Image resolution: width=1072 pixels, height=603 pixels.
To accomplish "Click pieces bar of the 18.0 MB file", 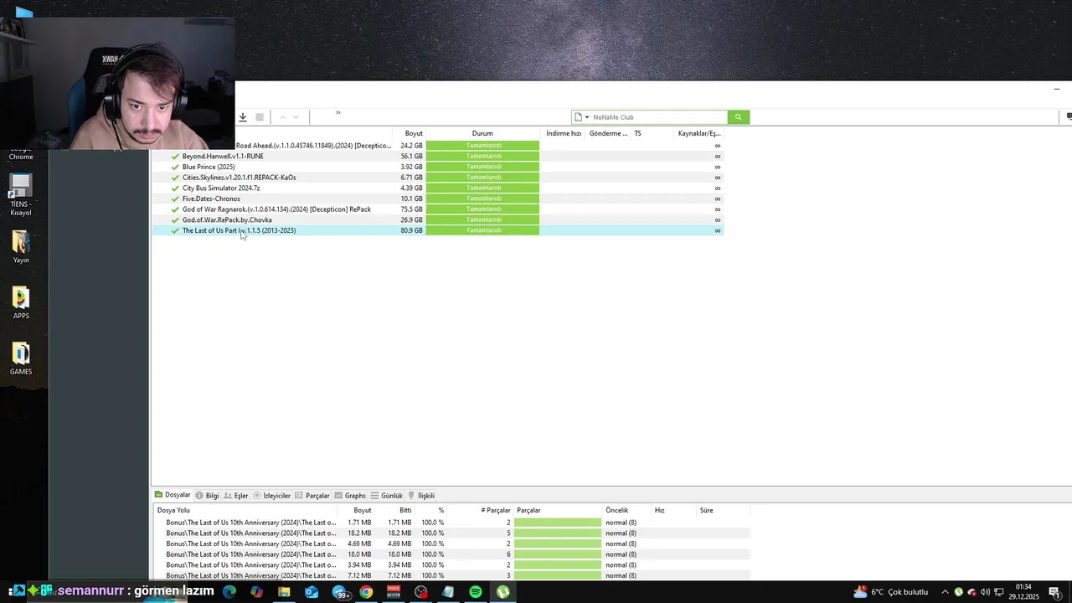I will (x=558, y=554).
